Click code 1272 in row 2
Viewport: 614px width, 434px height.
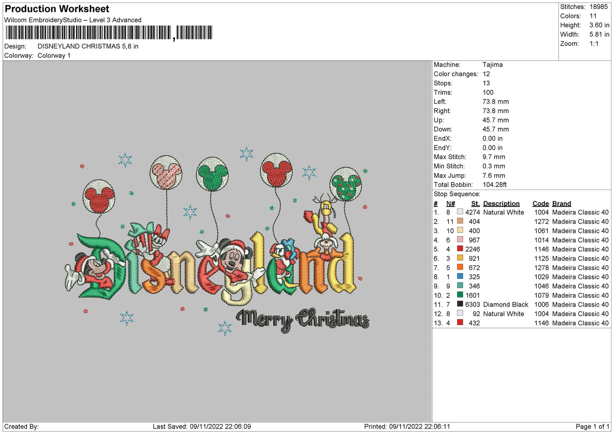(541, 221)
